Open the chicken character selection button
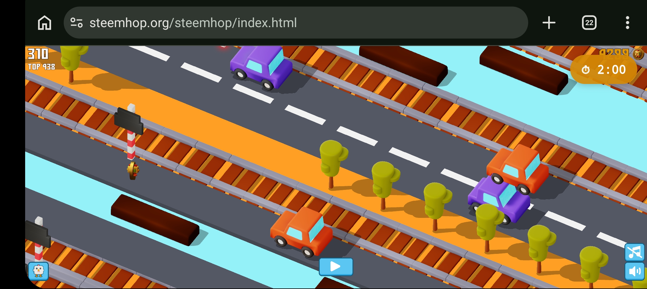The width and height of the screenshot is (647, 289). [39, 271]
